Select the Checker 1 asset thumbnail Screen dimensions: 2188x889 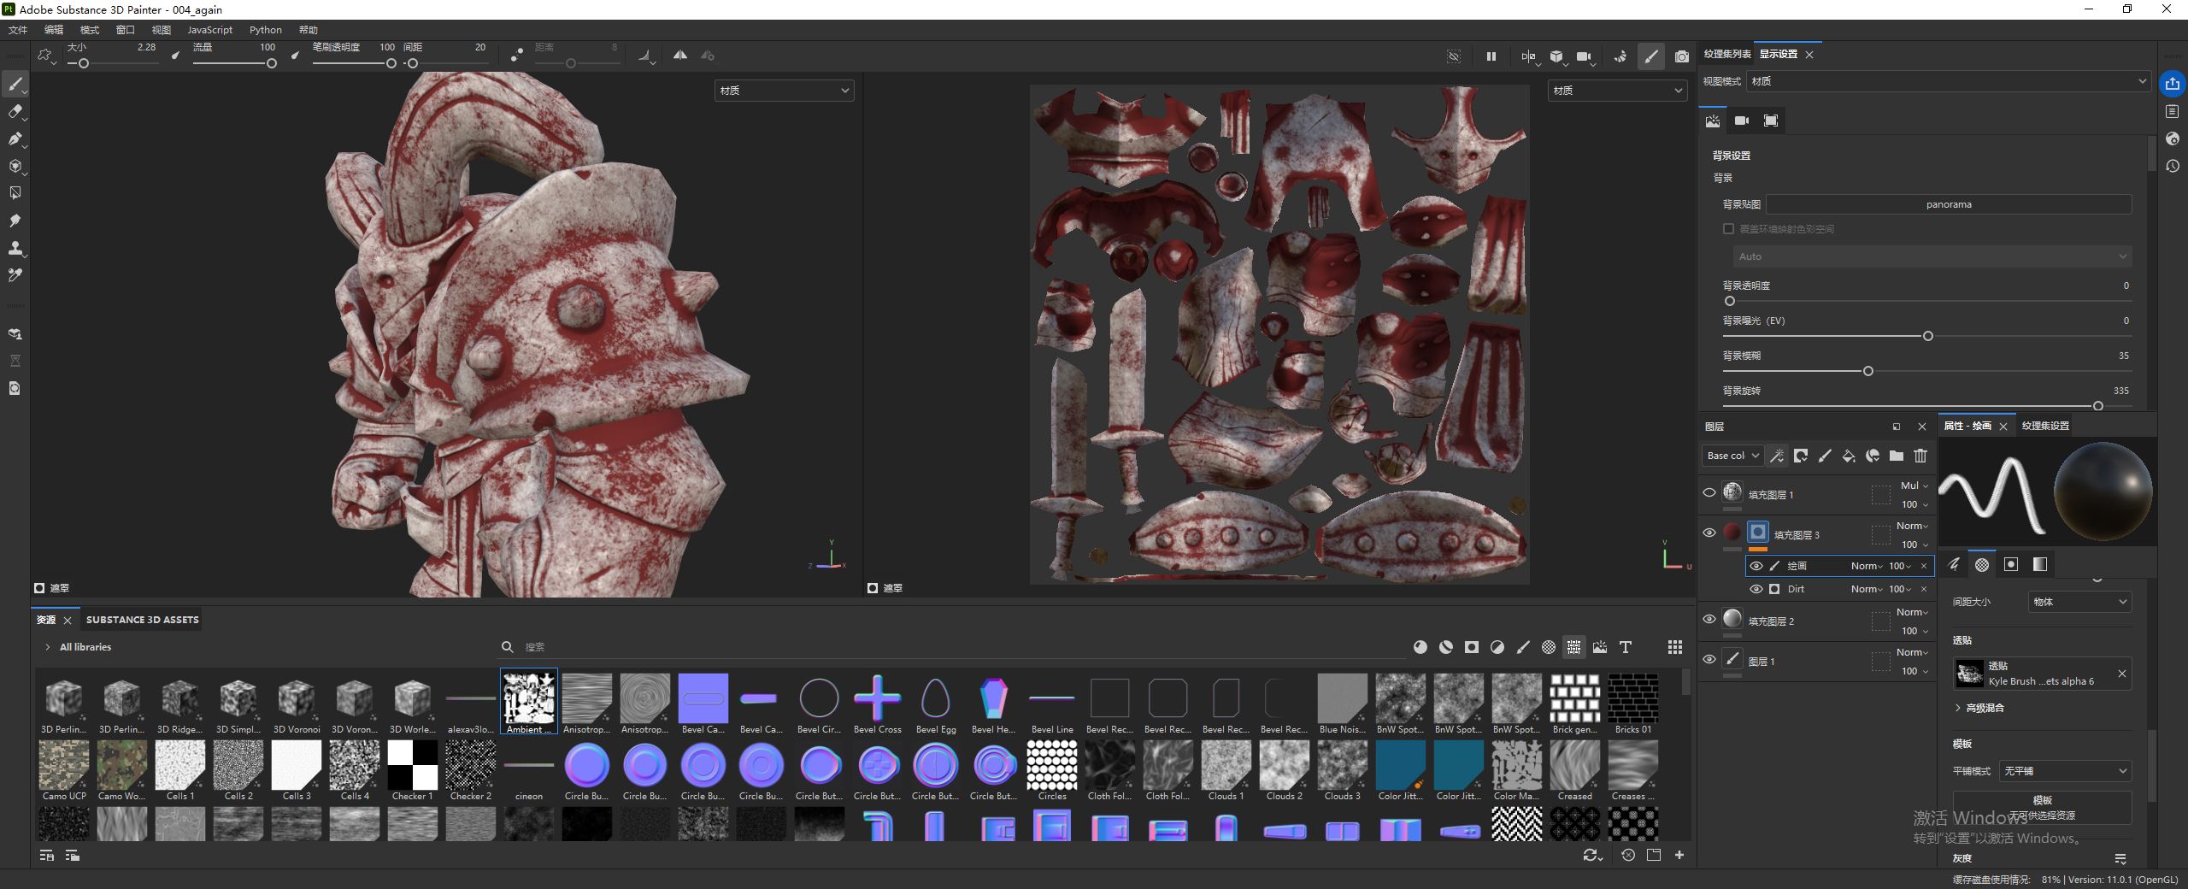coord(412,765)
